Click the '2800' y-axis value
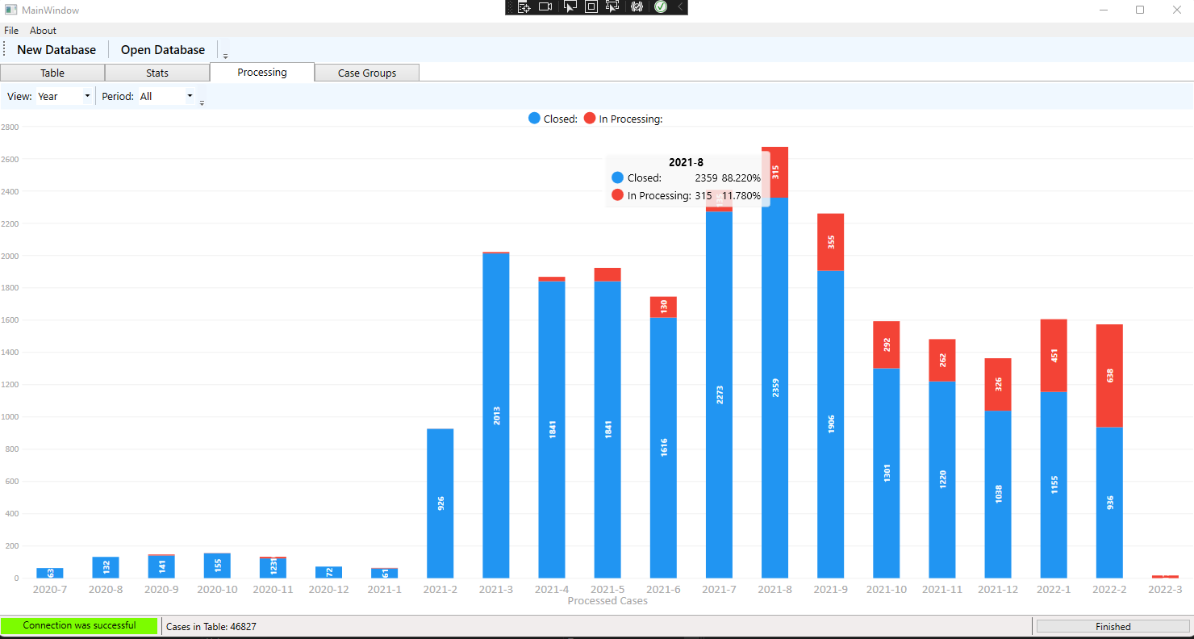Image resolution: width=1194 pixels, height=639 pixels. click(10, 127)
